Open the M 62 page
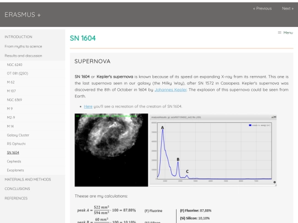298x223 pixels. tap(10, 82)
